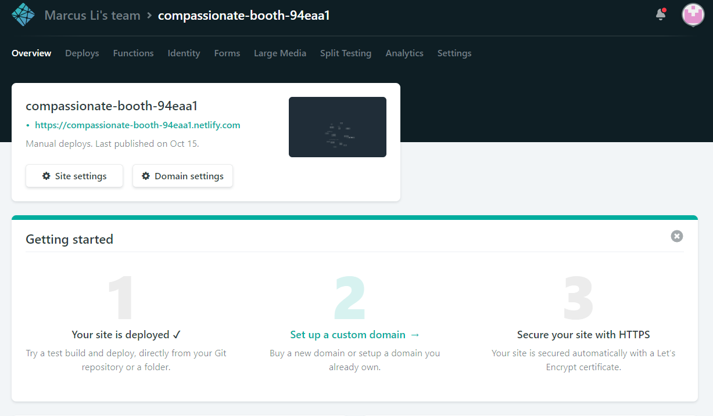Select the Overview tab

pos(31,53)
